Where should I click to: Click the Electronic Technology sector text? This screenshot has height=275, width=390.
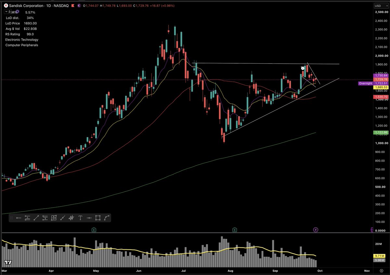click(22, 40)
